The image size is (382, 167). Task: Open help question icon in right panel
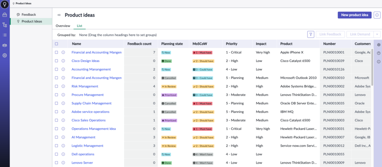point(379,53)
